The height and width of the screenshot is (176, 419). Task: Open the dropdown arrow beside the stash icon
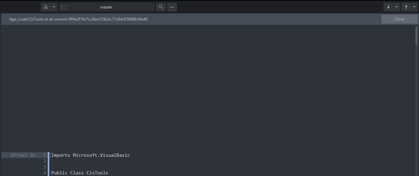click(x=54, y=7)
